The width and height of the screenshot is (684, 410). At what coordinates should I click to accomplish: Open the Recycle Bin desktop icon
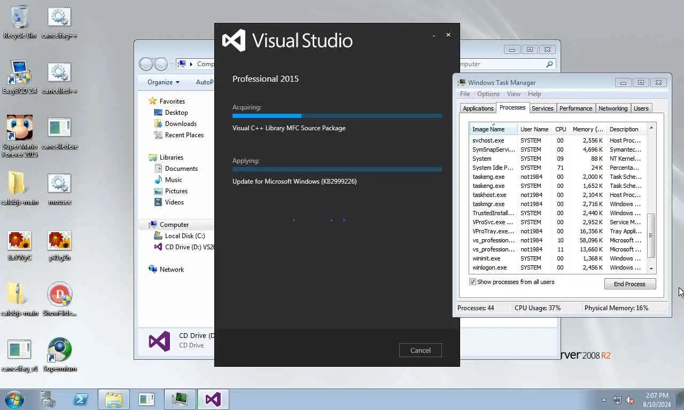click(x=20, y=22)
